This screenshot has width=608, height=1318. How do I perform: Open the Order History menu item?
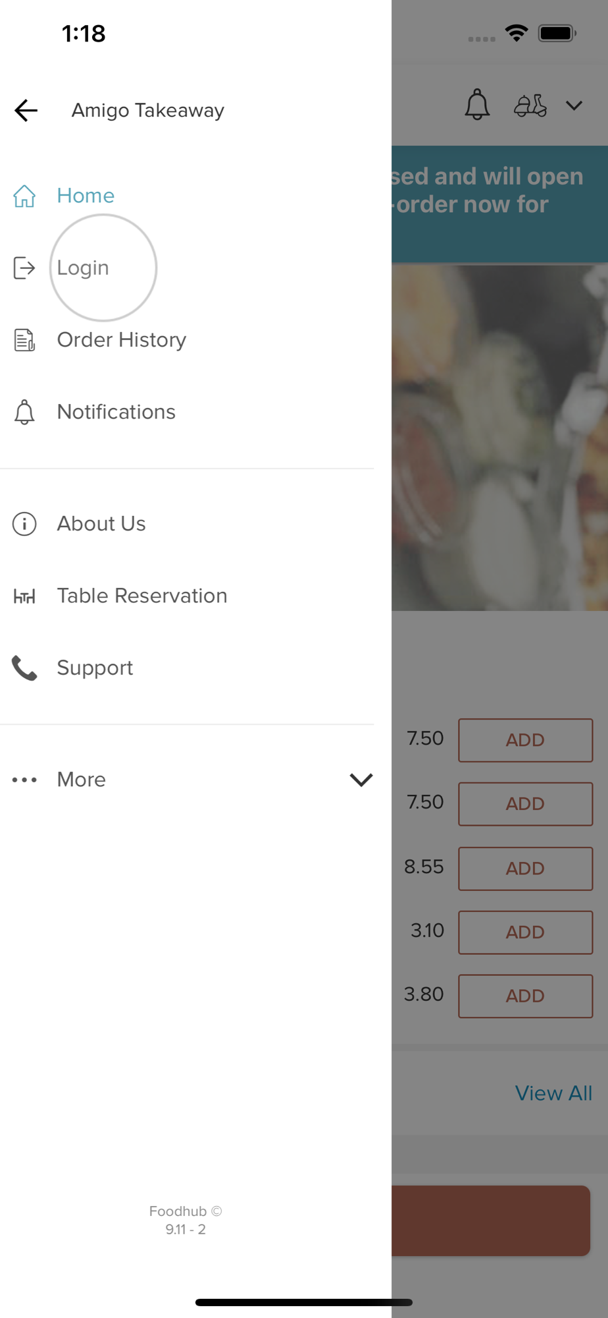click(x=122, y=340)
